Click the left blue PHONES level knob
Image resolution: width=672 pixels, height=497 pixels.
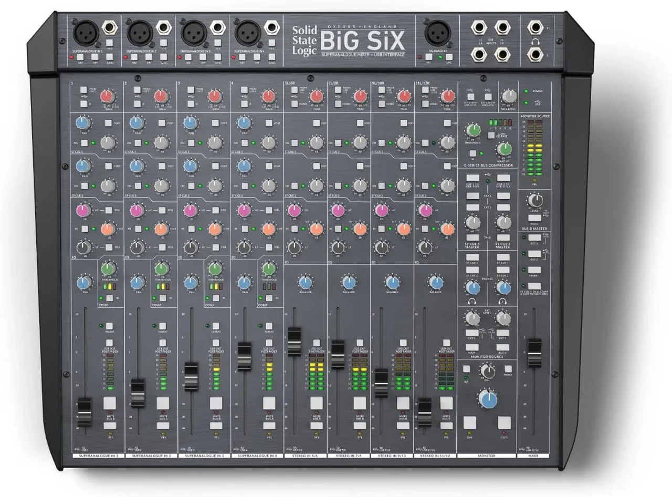[x=473, y=287]
